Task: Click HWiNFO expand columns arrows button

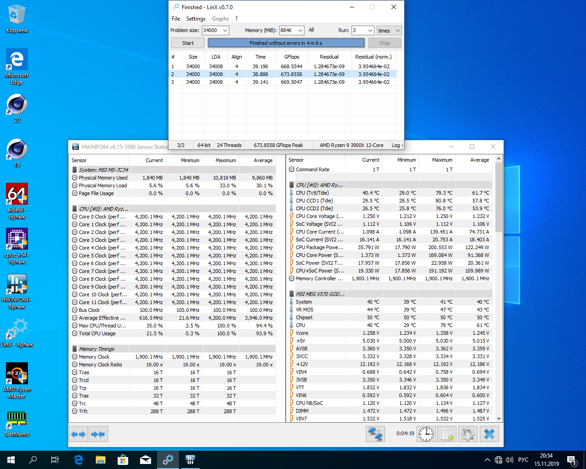Action: point(79,434)
